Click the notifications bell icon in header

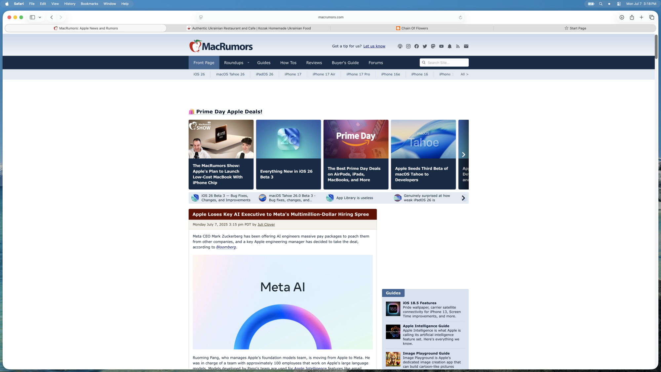pos(449,46)
